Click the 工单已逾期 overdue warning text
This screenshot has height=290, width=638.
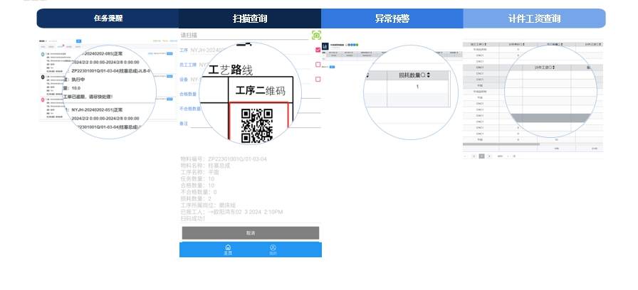click(88, 97)
